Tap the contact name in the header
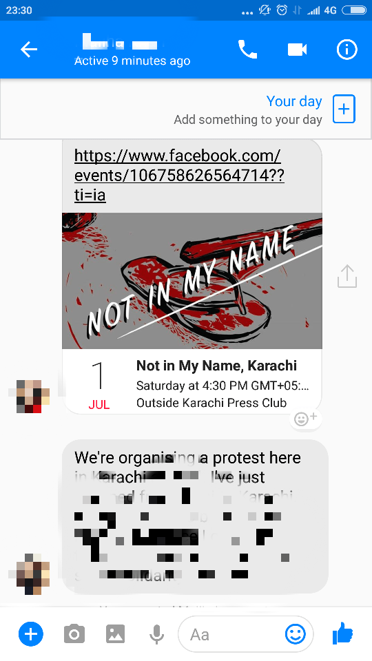 coord(120,43)
